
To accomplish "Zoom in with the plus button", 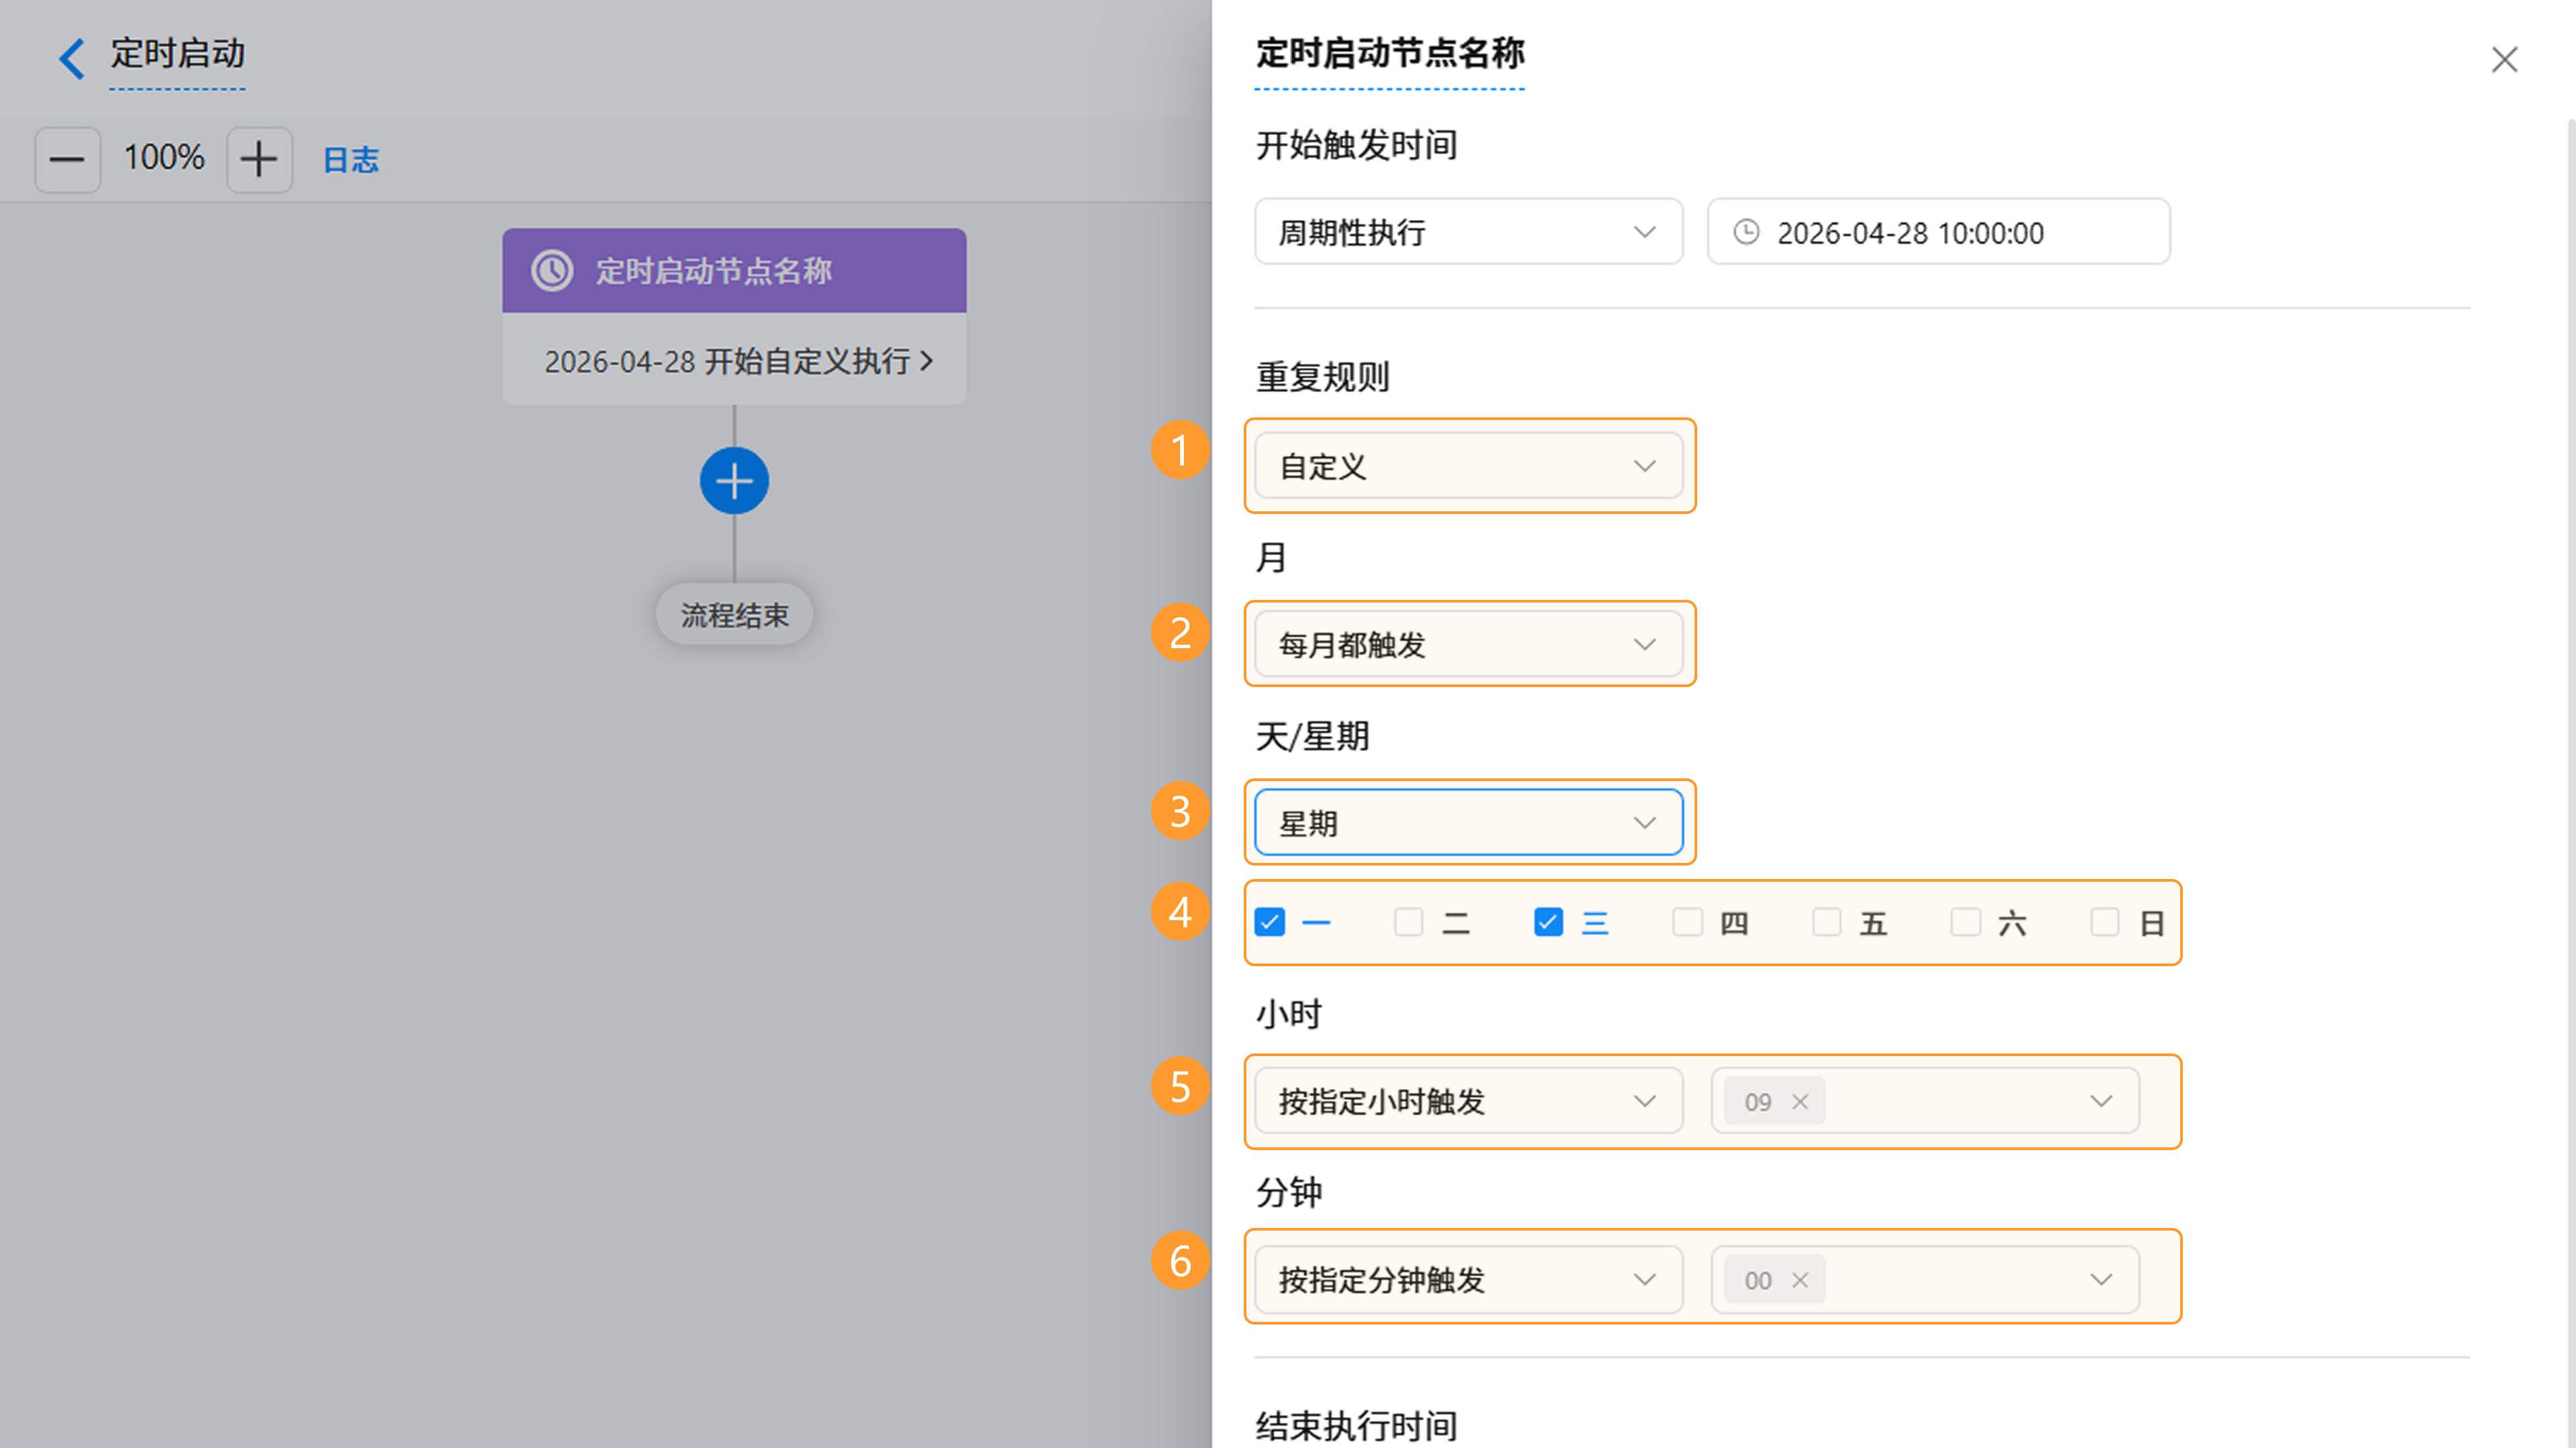I will click(259, 159).
